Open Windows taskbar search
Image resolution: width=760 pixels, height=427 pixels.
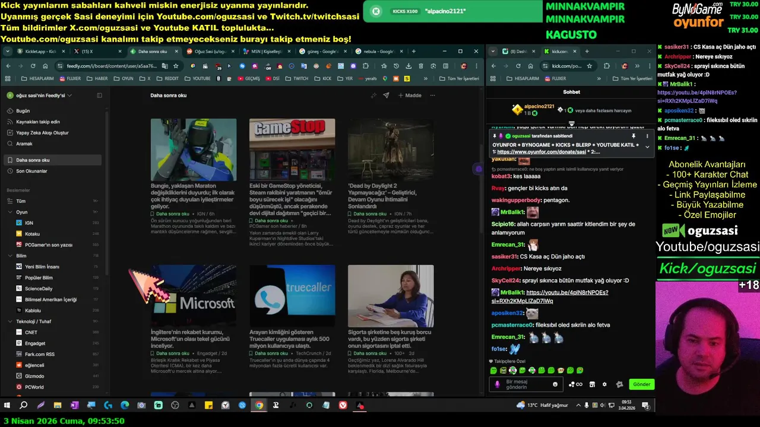coord(24,406)
